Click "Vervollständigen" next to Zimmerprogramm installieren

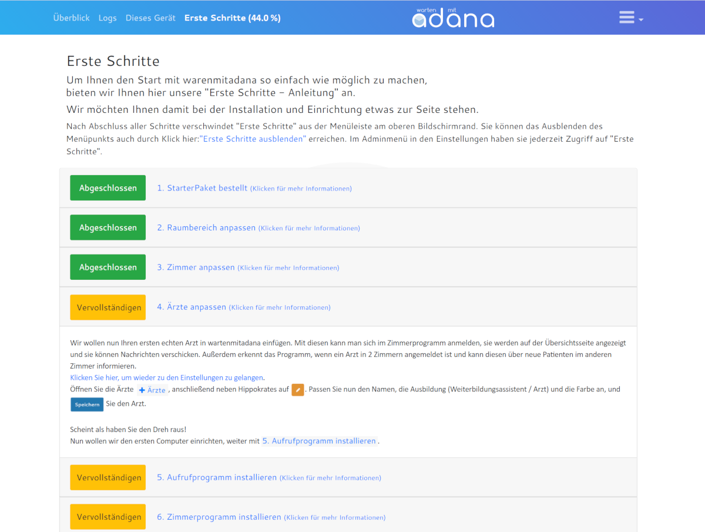108,517
